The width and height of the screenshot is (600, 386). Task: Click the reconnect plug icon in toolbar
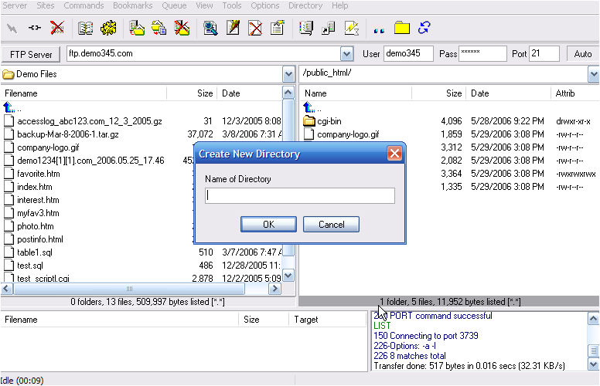(x=35, y=28)
